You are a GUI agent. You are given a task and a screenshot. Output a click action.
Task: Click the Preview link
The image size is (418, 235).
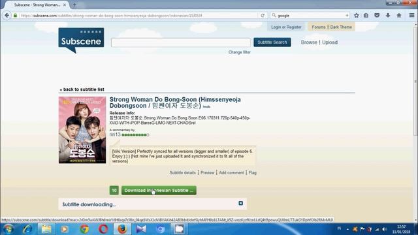pyautogui.click(x=208, y=172)
